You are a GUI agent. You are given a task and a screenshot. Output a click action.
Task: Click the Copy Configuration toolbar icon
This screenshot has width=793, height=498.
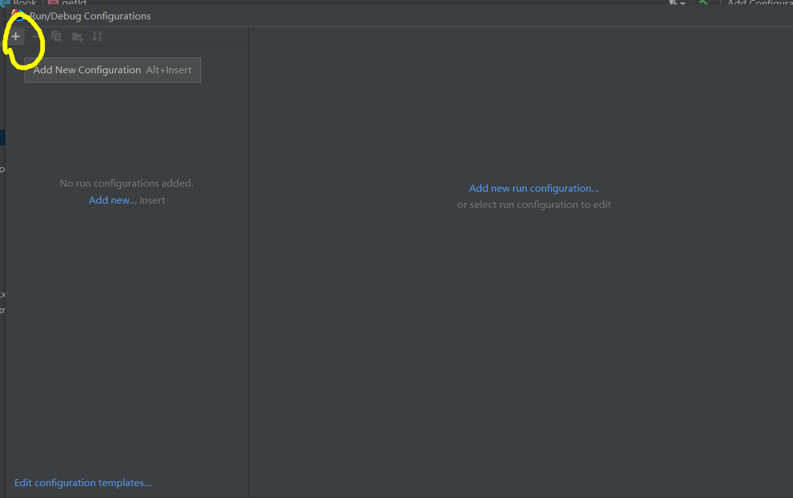pyautogui.click(x=56, y=36)
